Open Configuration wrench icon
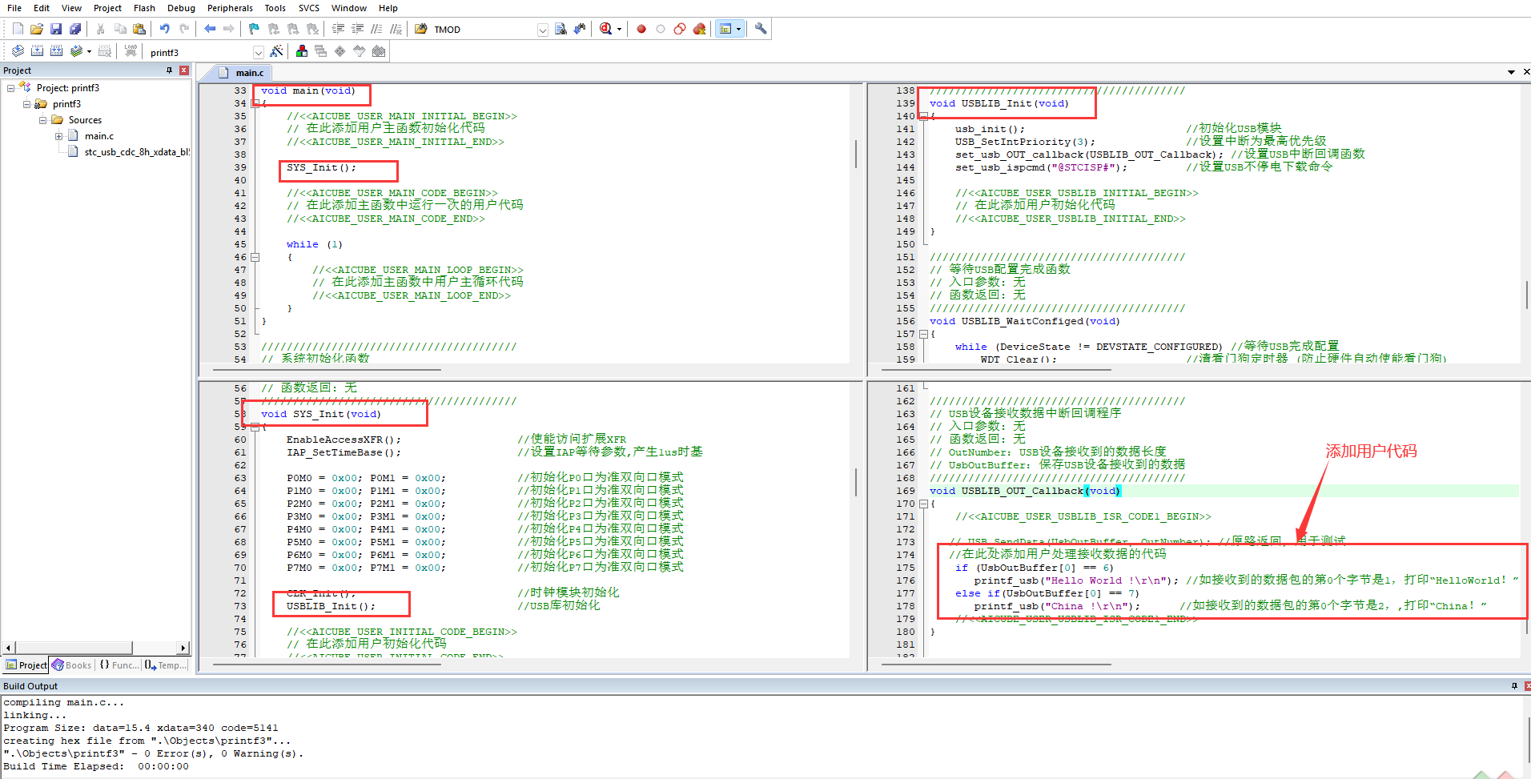Viewport: 1531px width, 779px height. tap(761, 29)
